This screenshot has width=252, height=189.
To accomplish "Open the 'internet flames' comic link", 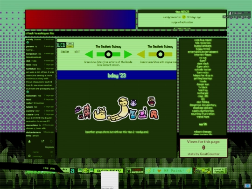I will [x=203, y=55].
